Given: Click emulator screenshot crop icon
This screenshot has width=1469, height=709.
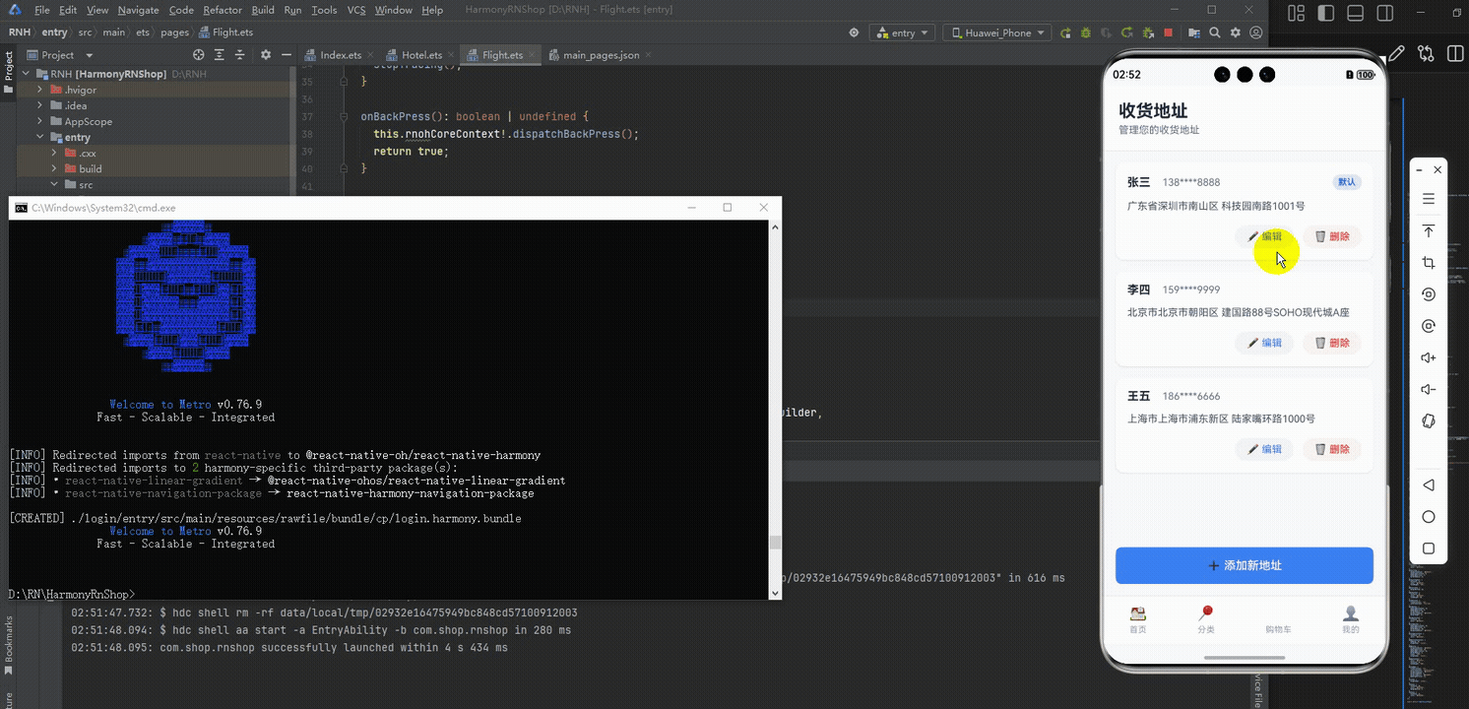Looking at the screenshot, I should coord(1429,263).
